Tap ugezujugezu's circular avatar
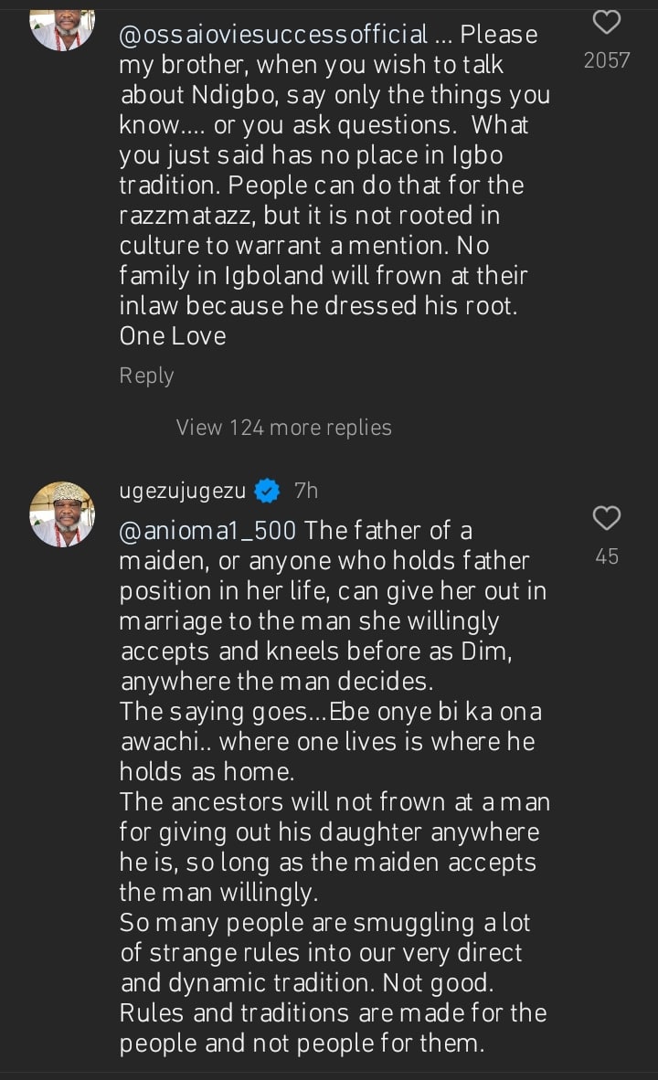This screenshot has width=658, height=1080. tap(61, 514)
